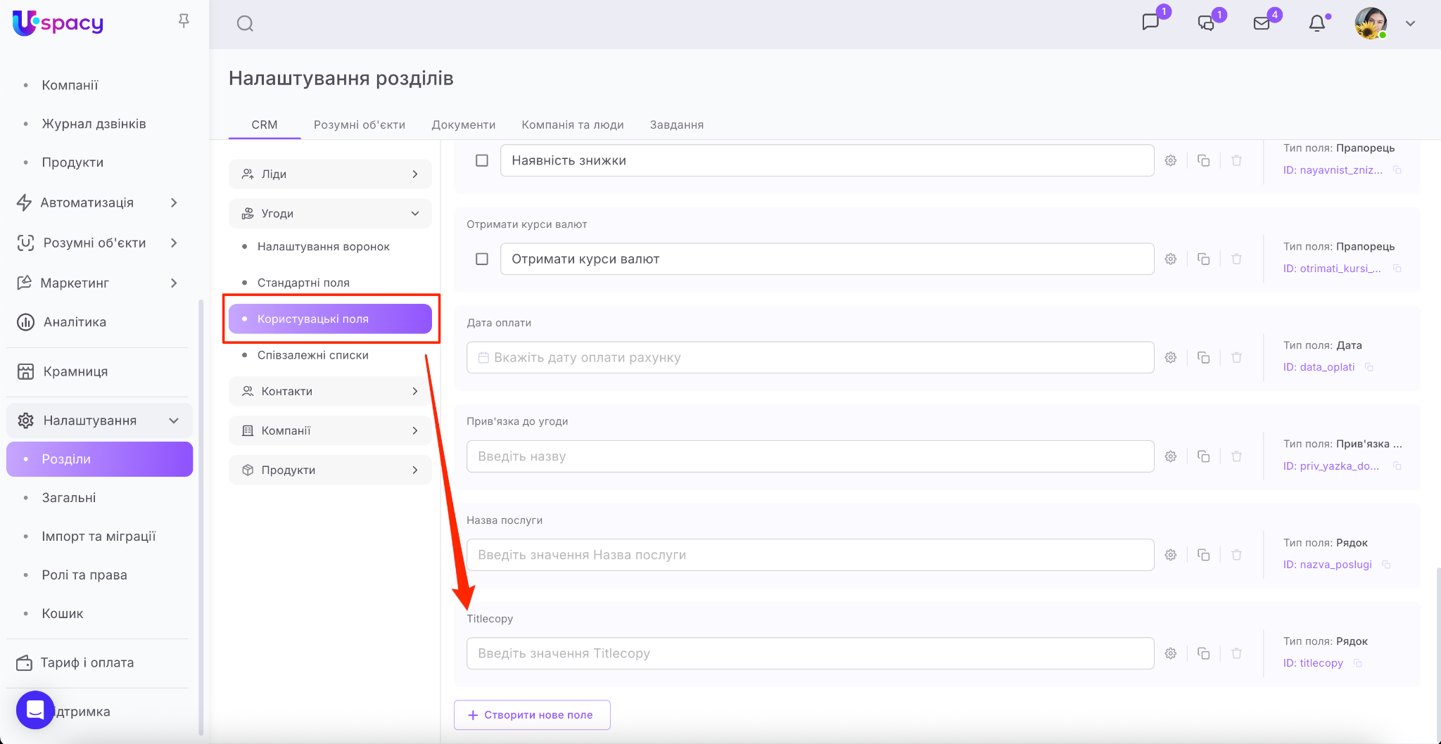The height and width of the screenshot is (744, 1441).
Task: Duplicate the Назва послуги field
Action: 1204,555
